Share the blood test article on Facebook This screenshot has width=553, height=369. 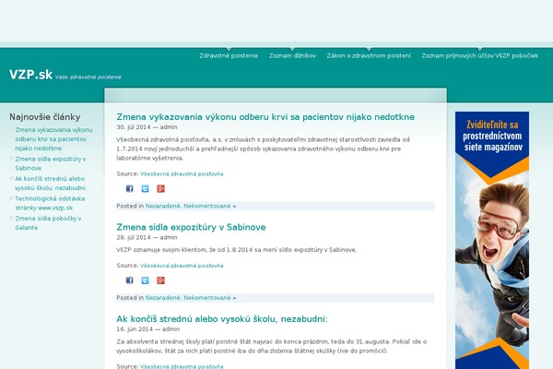click(129, 188)
